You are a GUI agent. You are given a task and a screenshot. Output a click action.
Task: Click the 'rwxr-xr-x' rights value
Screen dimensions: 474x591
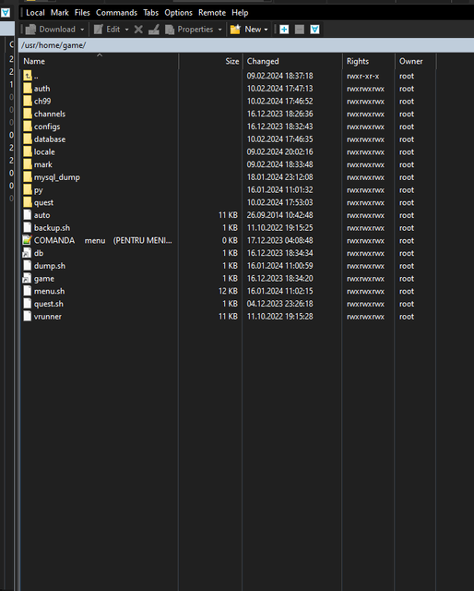pyautogui.click(x=363, y=76)
